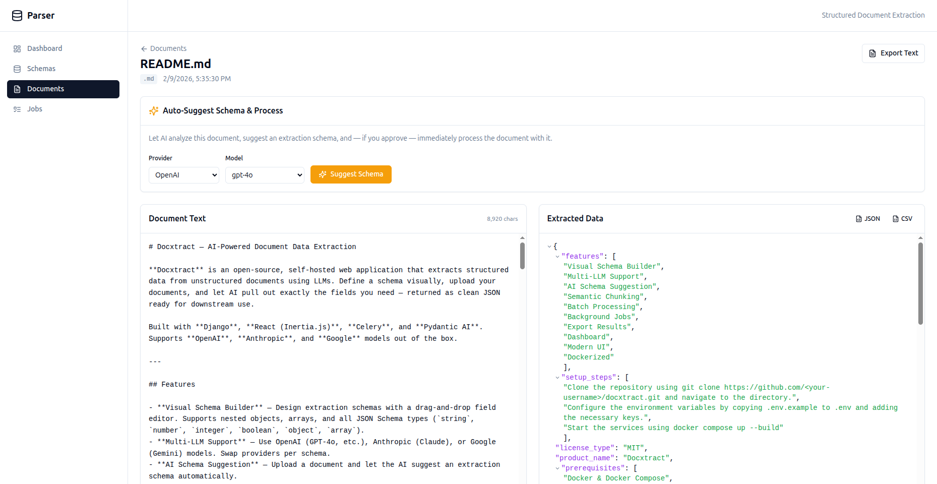The image size is (937, 484).
Task: Download extracted data as CSV
Action: [x=902, y=219]
